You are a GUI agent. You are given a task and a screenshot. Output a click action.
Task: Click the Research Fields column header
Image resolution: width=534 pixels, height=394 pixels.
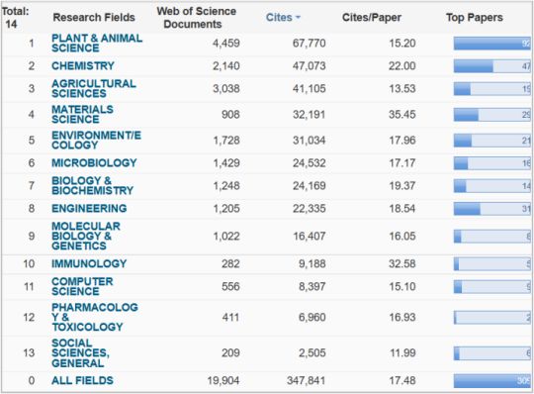94,18
